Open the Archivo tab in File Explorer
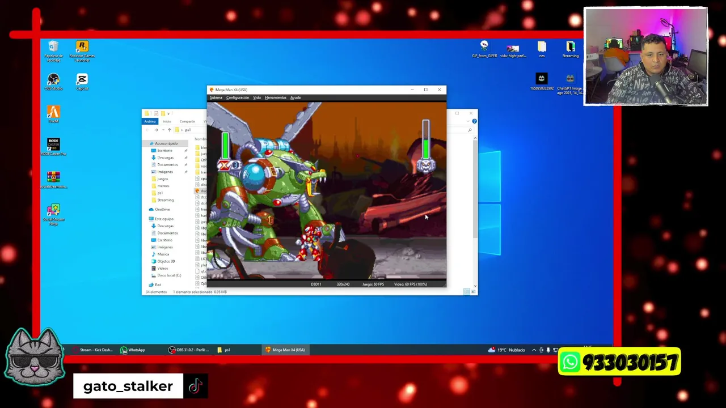The image size is (726, 408). pos(150,121)
